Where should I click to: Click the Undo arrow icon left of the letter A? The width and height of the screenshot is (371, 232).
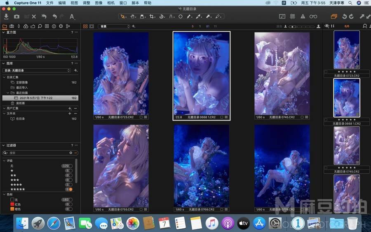[55, 16]
